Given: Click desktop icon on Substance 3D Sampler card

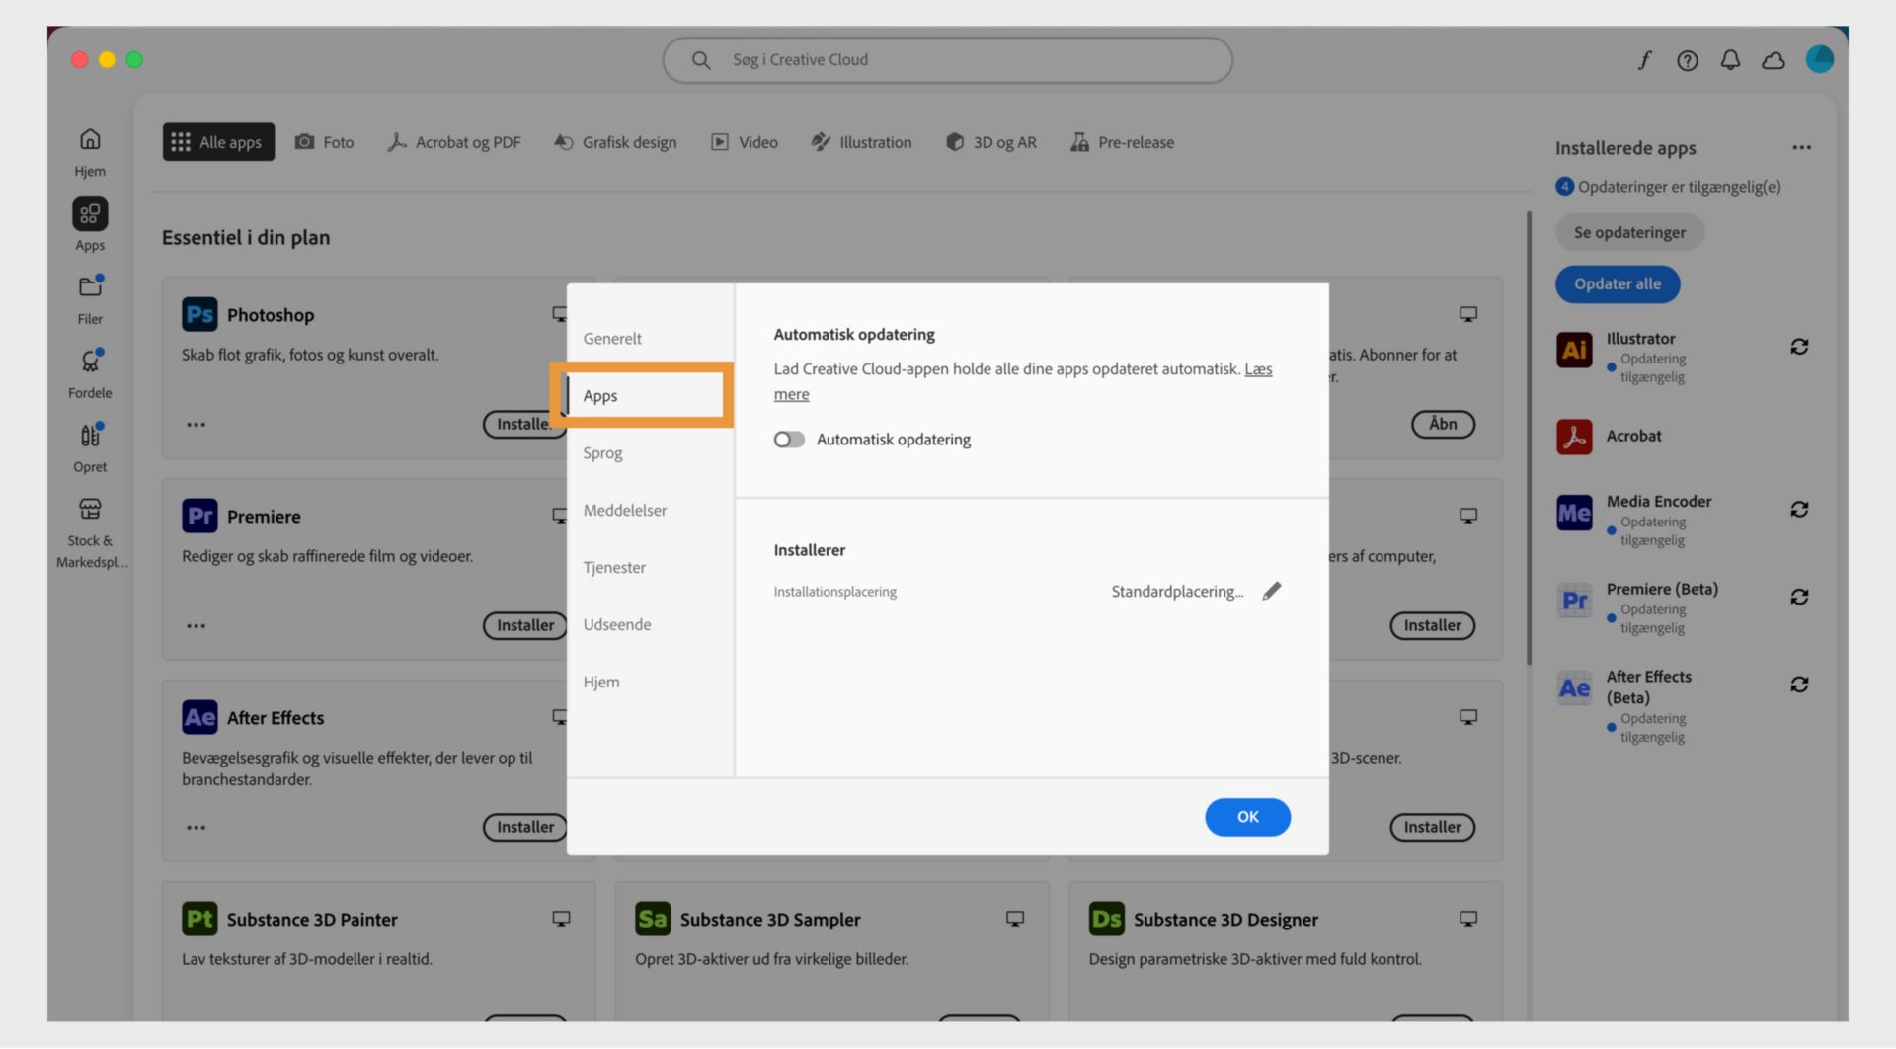Looking at the screenshot, I should point(1014,919).
